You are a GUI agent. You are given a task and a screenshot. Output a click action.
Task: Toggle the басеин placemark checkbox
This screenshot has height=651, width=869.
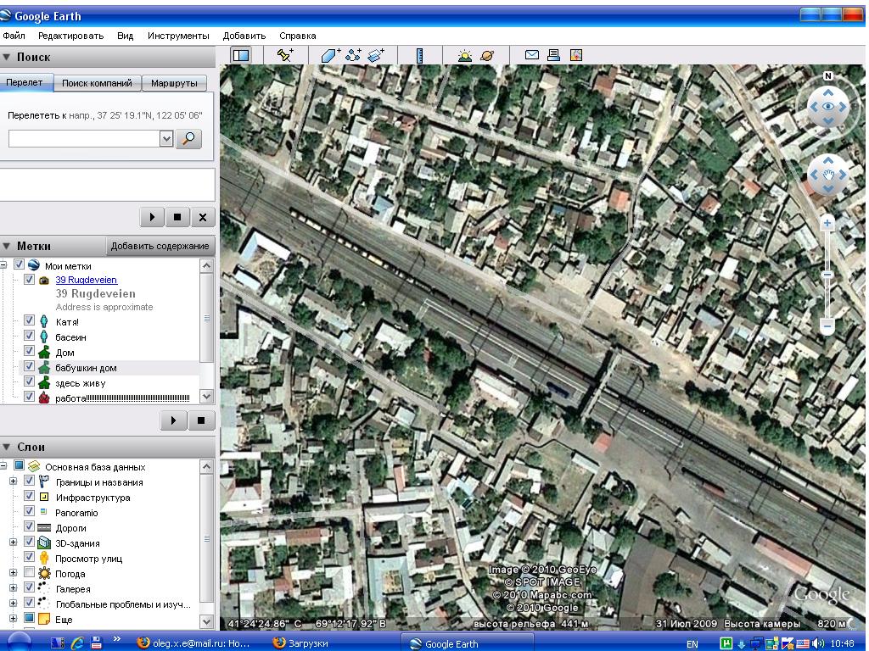point(30,336)
